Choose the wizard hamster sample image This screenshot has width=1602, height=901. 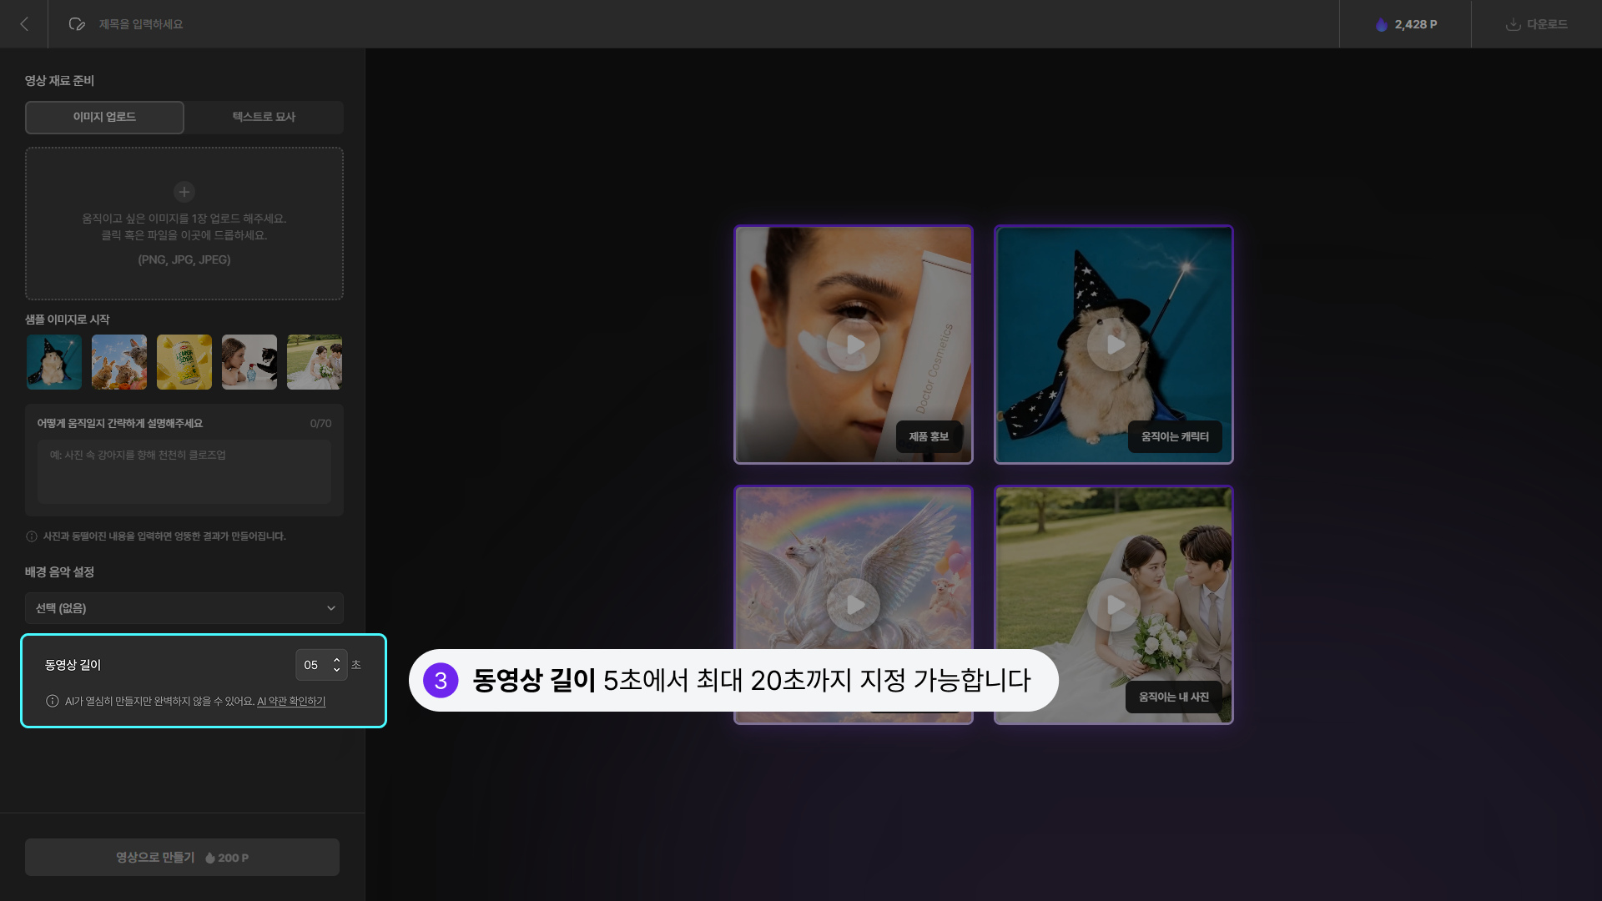click(54, 362)
